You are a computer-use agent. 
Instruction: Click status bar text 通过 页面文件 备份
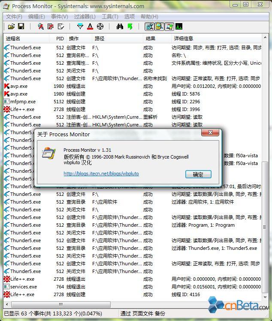143,314
